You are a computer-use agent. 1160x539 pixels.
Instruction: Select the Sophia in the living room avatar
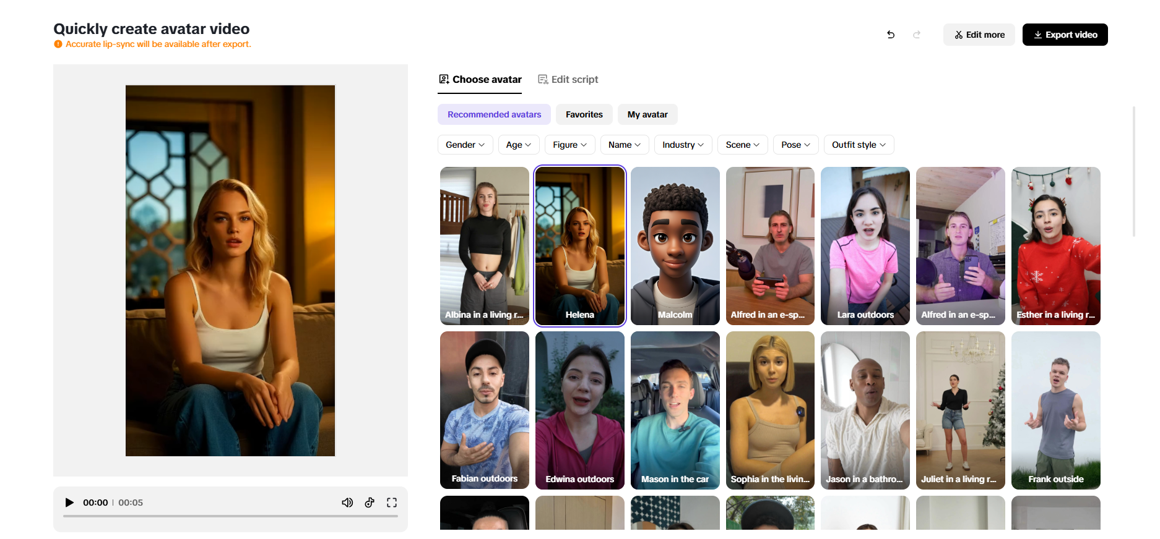point(770,410)
